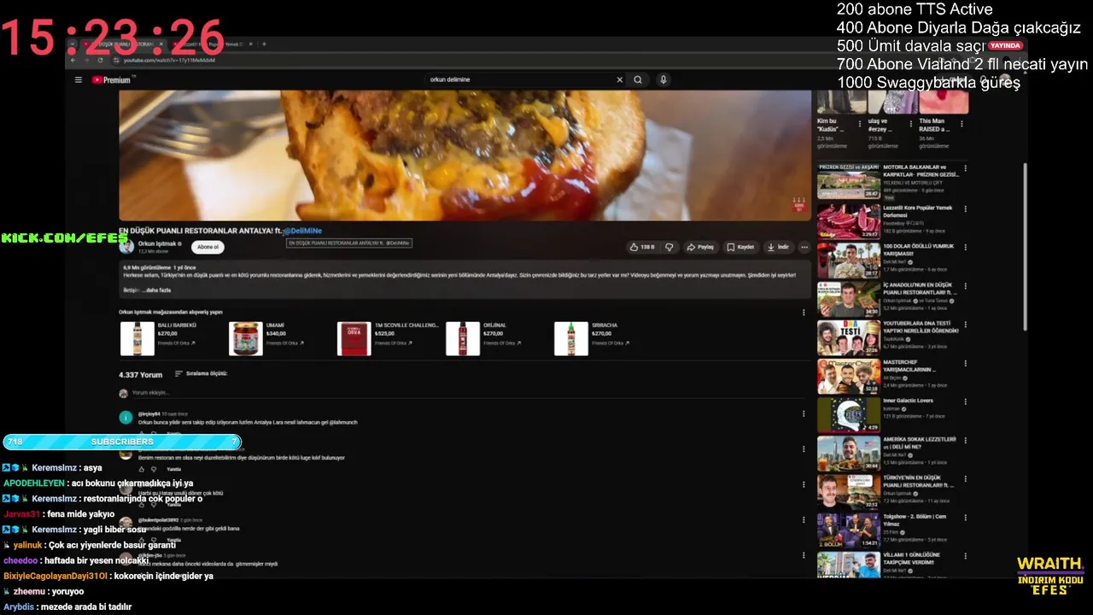Open the BALLI BARBEKÜ product image
1093x615 pixels.
[x=137, y=338]
